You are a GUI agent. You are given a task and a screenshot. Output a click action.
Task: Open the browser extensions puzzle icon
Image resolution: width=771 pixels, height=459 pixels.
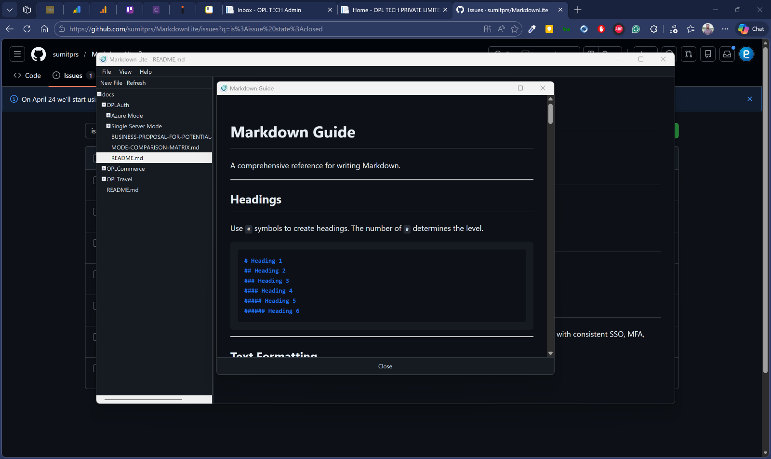pos(654,29)
